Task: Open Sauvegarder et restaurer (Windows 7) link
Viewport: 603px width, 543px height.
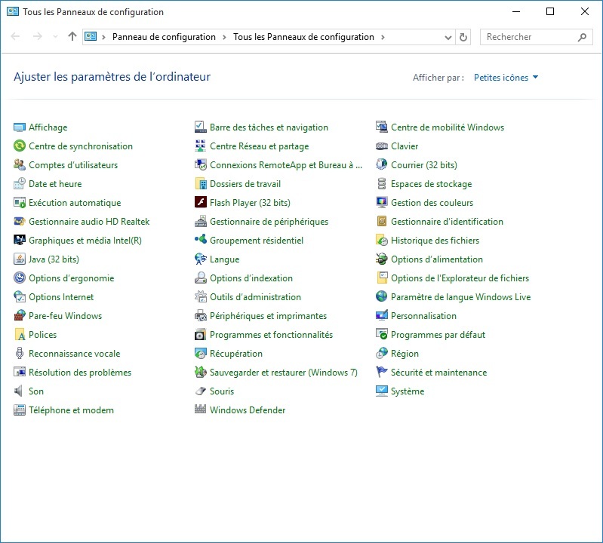Action: (x=284, y=372)
